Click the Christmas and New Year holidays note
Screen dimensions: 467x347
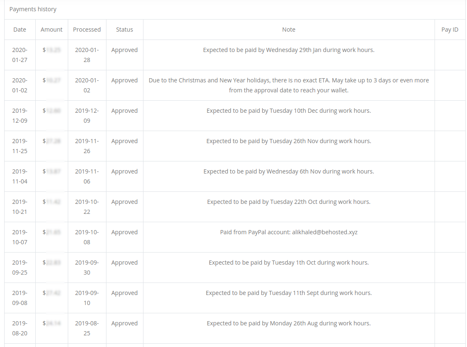[289, 85]
